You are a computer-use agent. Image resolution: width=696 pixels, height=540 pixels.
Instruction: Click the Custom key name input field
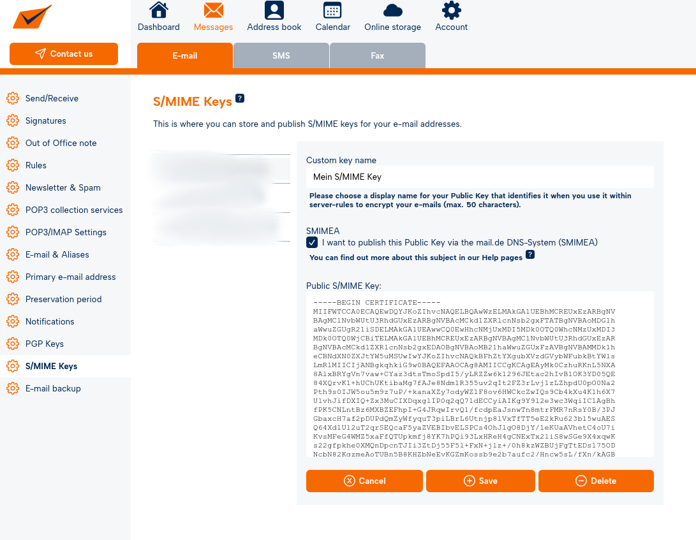(480, 177)
